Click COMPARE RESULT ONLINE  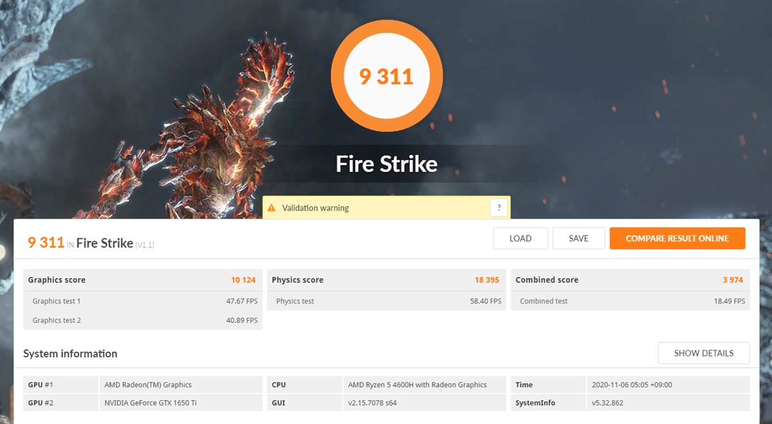click(677, 239)
